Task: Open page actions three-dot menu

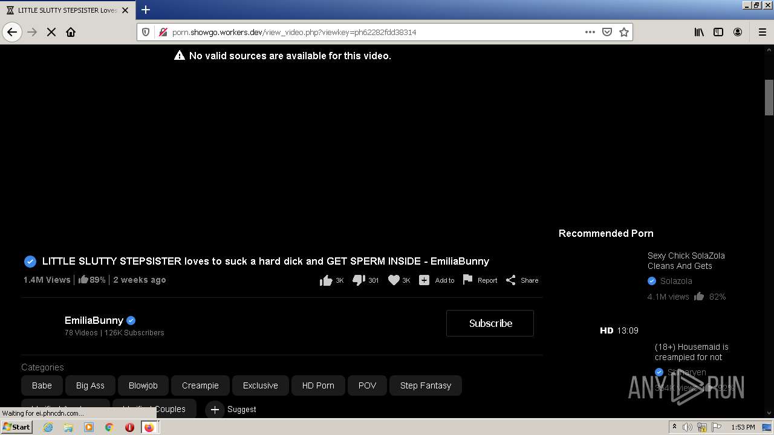Action: tap(590, 32)
